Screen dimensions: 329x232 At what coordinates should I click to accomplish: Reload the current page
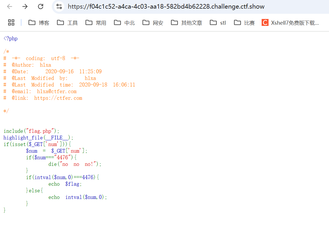tap(41, 7)
